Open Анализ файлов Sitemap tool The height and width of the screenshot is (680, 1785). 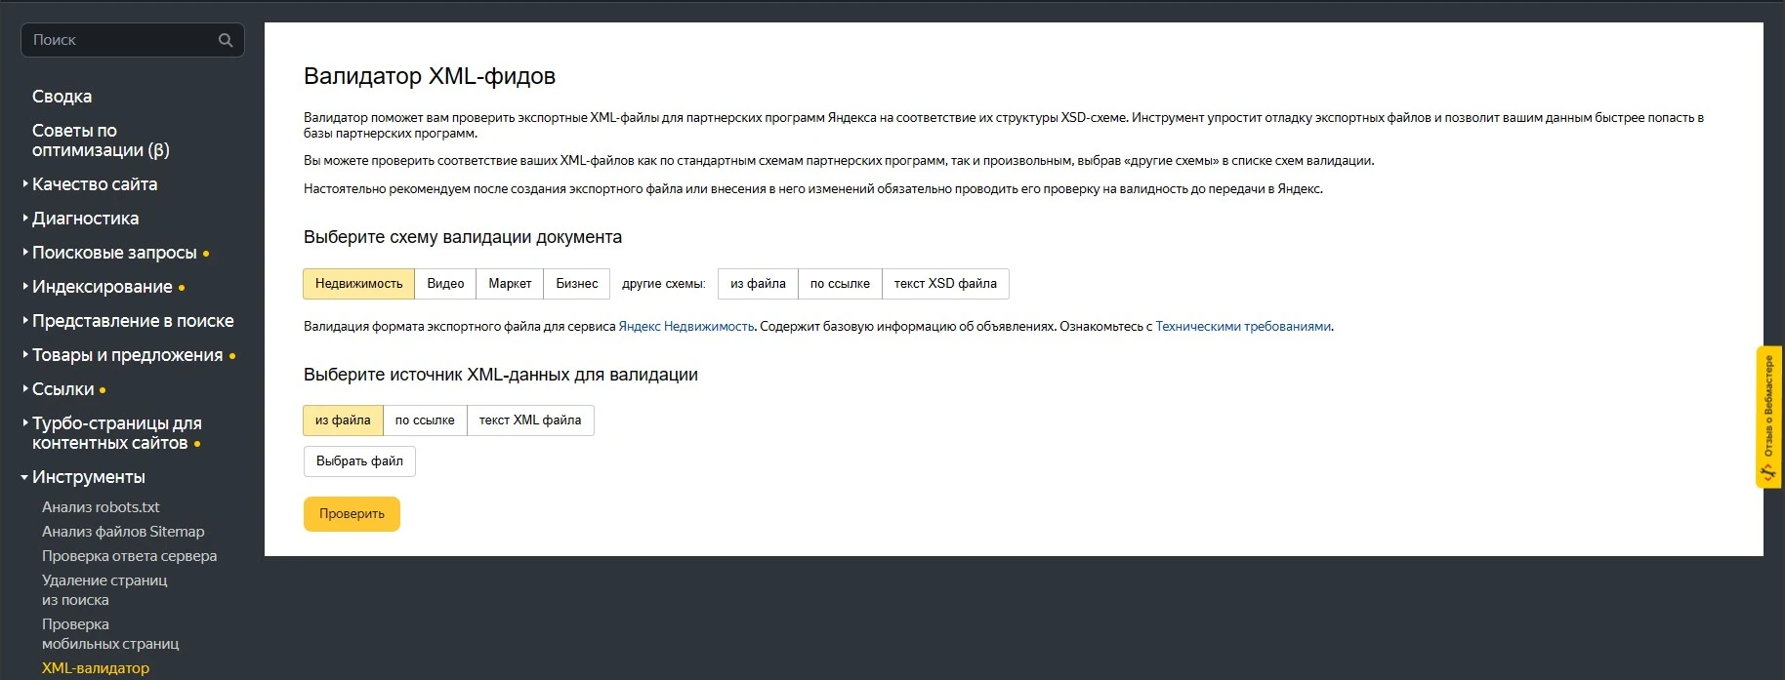tap(123, 532)
